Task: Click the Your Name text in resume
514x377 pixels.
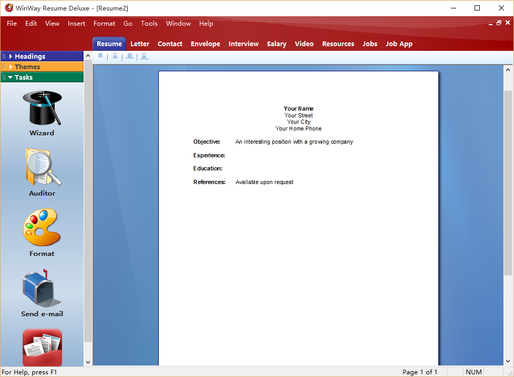Action: pyautogui.click(x=299, y=109)
